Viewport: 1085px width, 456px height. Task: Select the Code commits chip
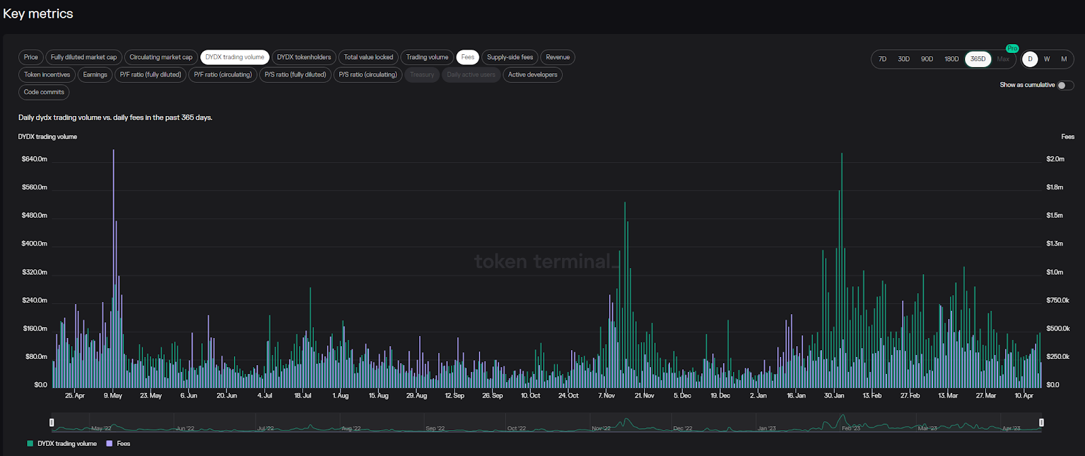[x=44, y=92]
